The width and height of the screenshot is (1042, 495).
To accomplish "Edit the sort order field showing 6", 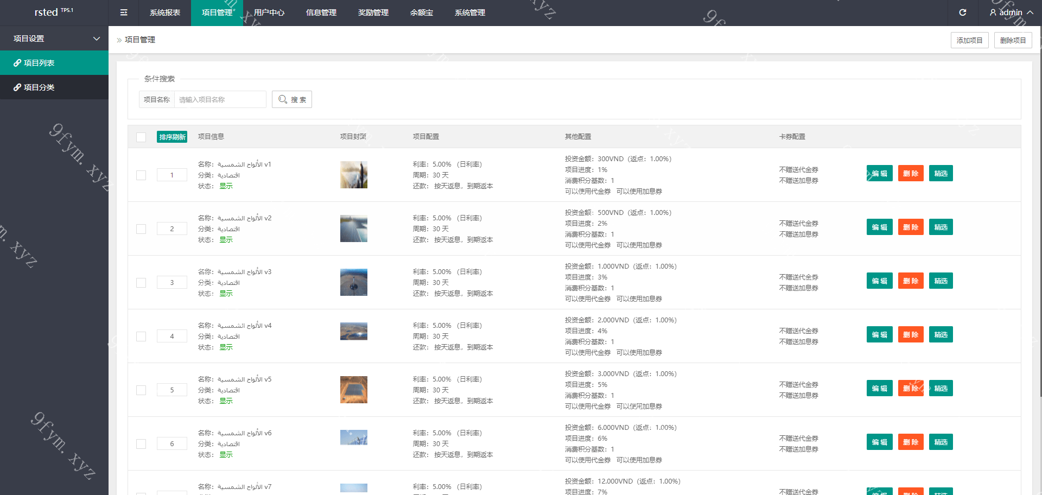I will [x=172, y=443].
